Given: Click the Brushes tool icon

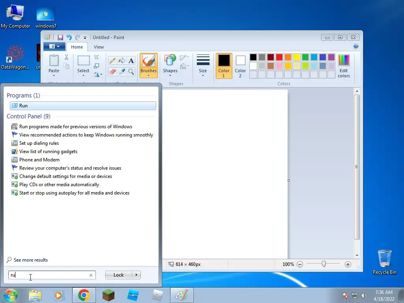Looking at the screenshot, I should click(149, 61).
